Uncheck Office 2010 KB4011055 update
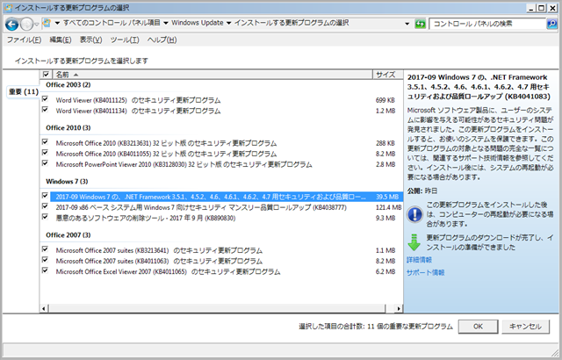 [x=45, y=152]
